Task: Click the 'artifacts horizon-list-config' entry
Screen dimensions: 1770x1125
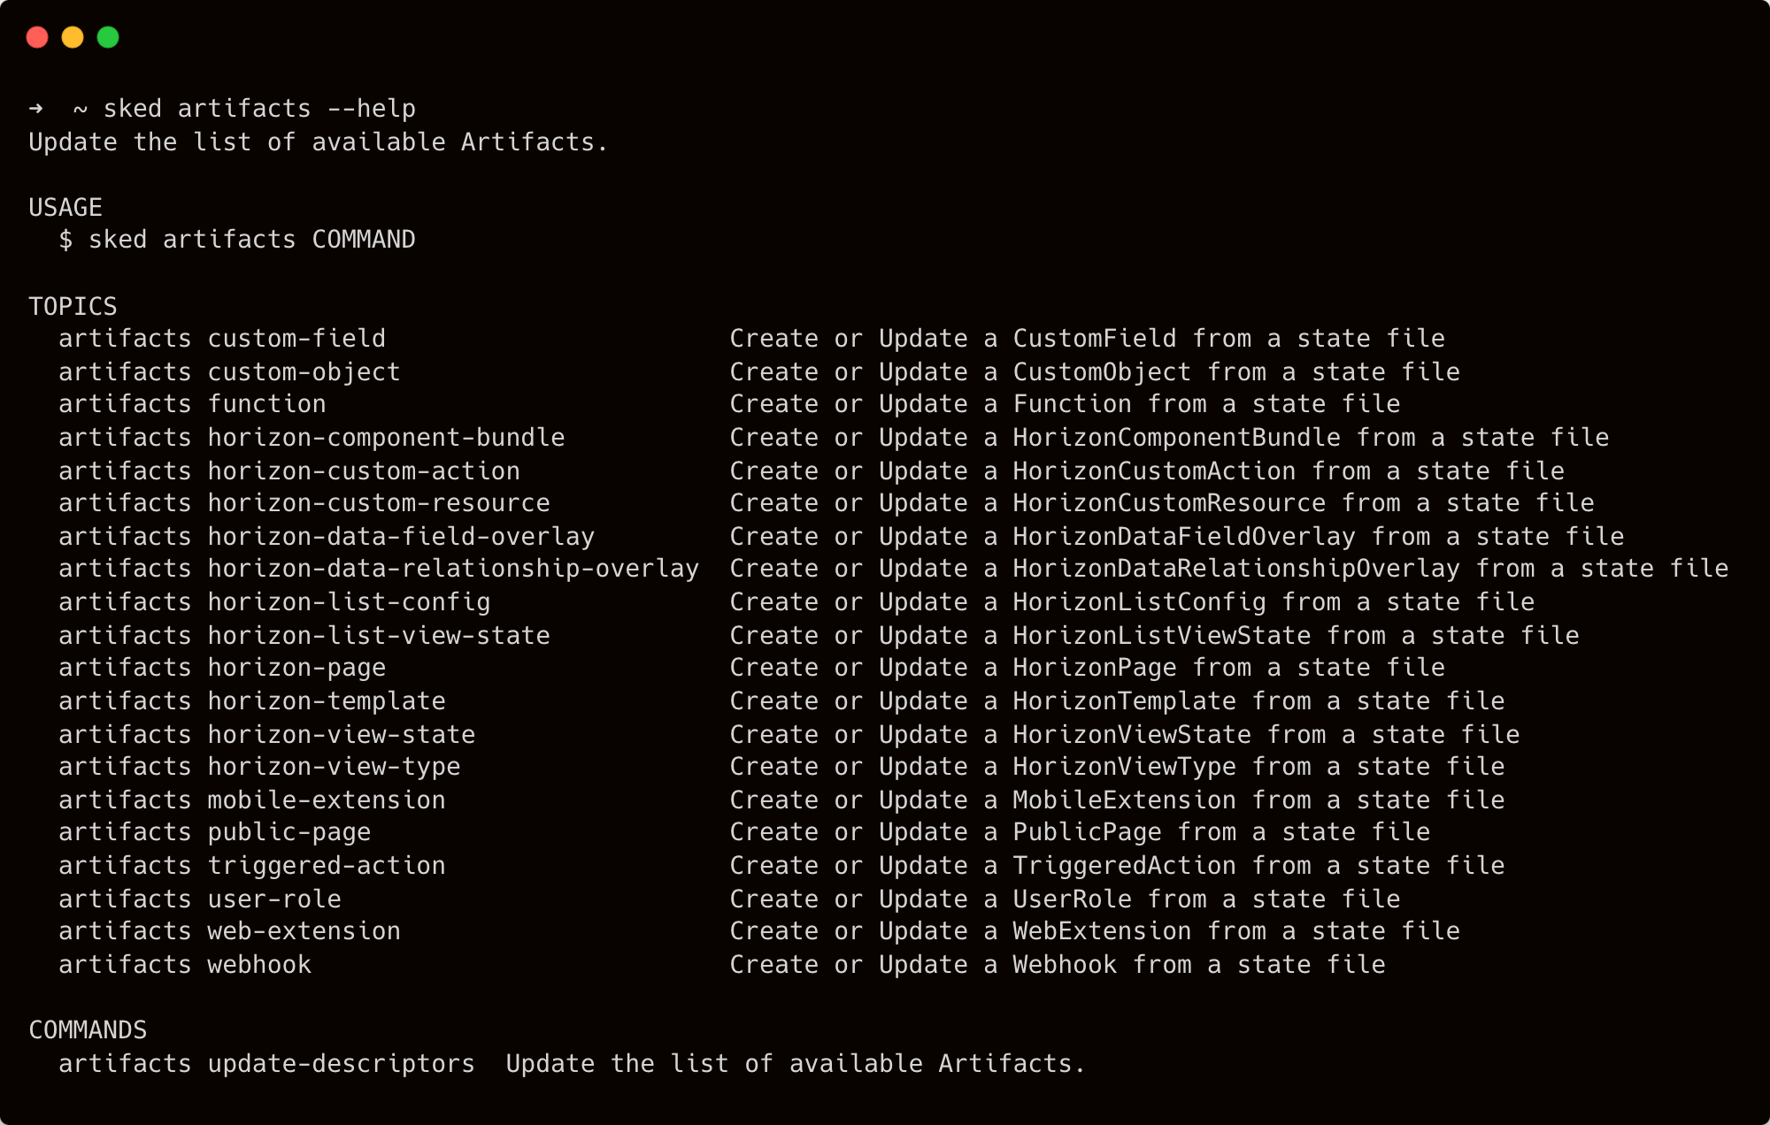Action: (274, 601)
